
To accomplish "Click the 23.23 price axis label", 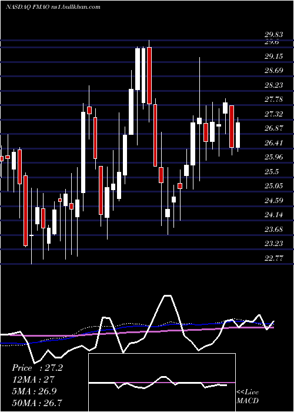I will tap(274, 243).
